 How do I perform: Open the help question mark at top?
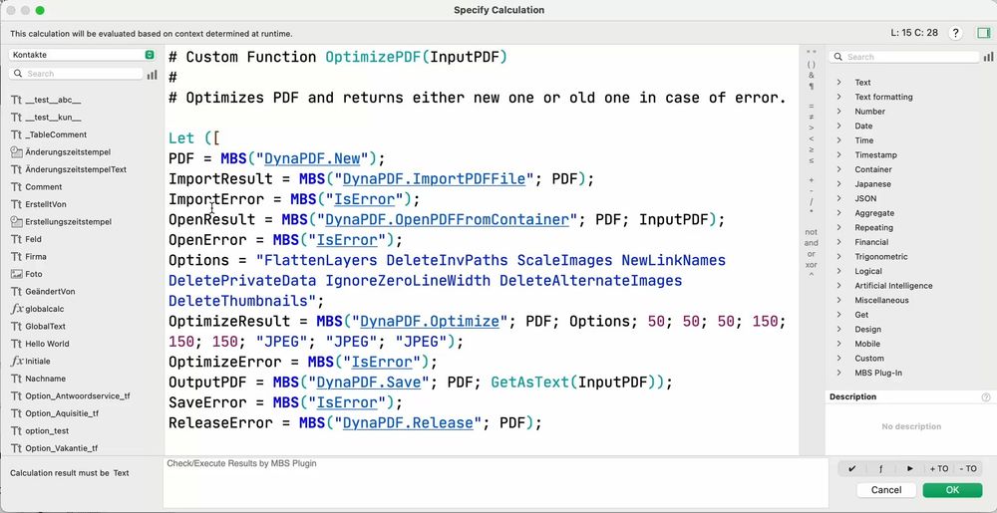point(955,34)
